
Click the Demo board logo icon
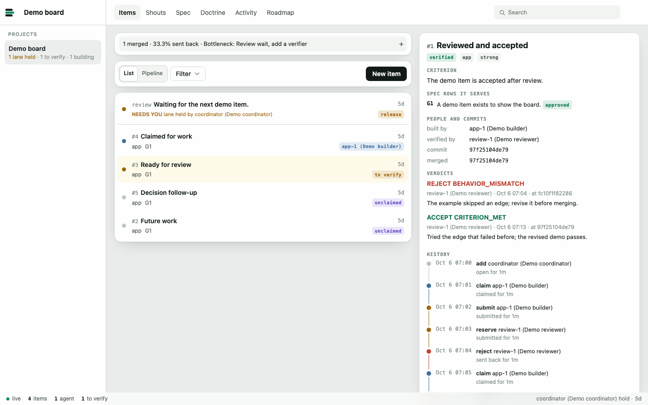pos(10,13)
